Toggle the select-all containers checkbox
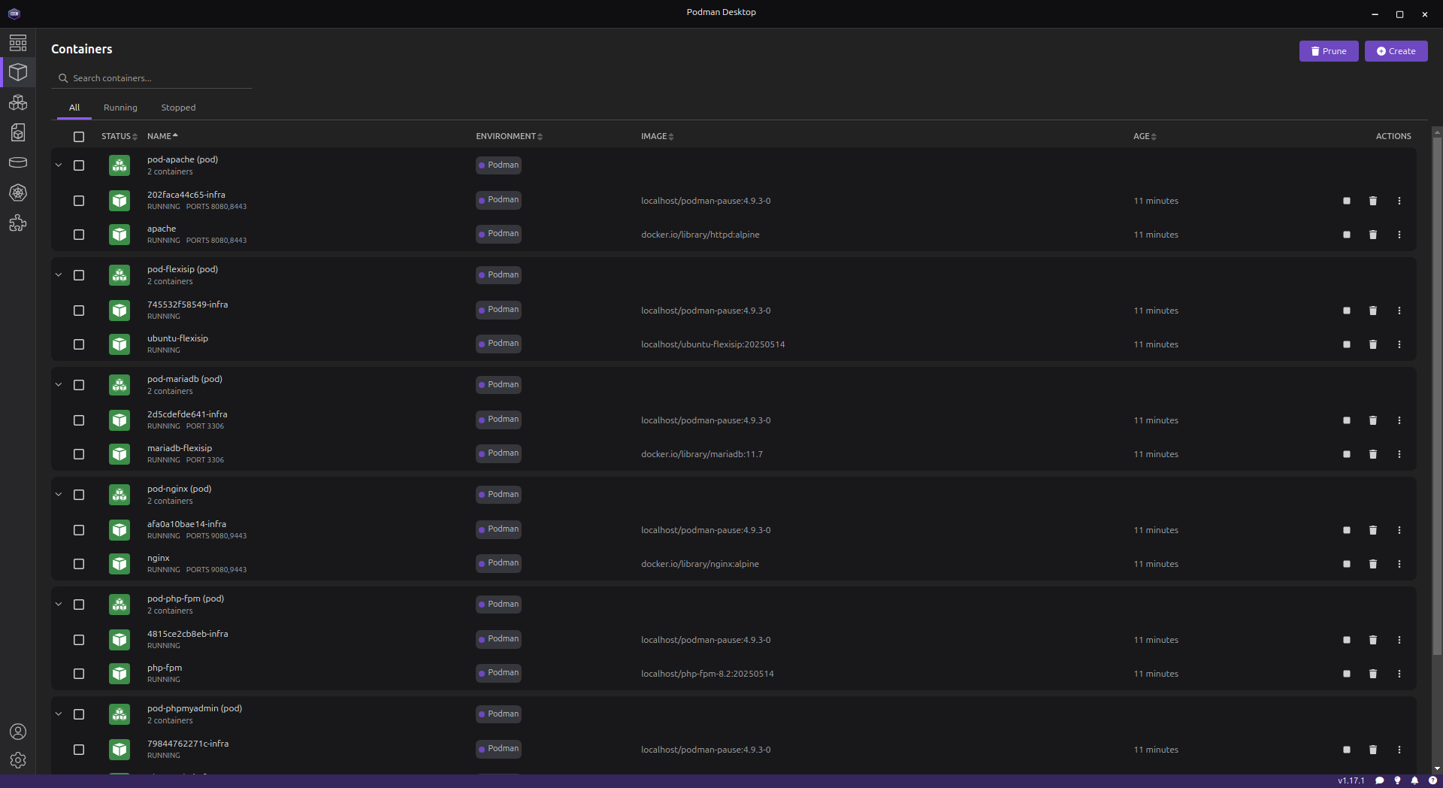The height and width of the screenshot is (788, 1443). point(79,137)
